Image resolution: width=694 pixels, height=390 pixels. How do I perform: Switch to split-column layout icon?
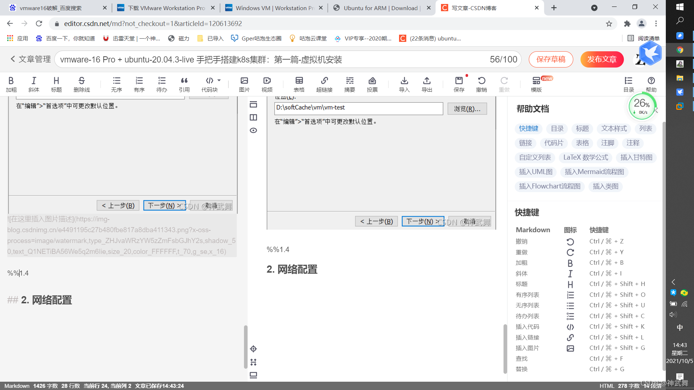[x=253, y=117]
